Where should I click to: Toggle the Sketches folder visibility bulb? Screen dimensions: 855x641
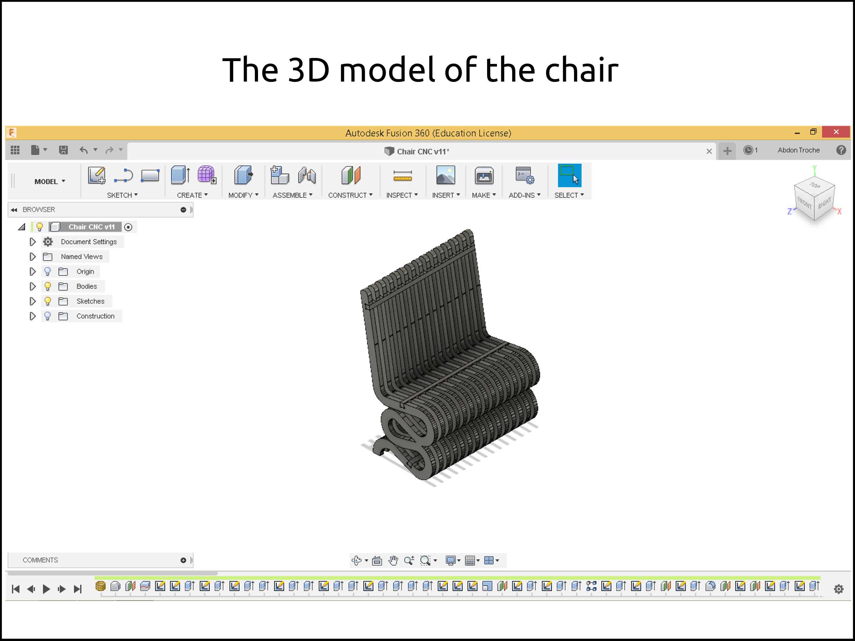[48, 301]
